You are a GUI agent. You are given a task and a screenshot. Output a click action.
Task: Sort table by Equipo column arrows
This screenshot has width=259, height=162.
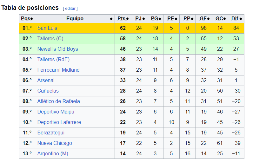point(111,19)
